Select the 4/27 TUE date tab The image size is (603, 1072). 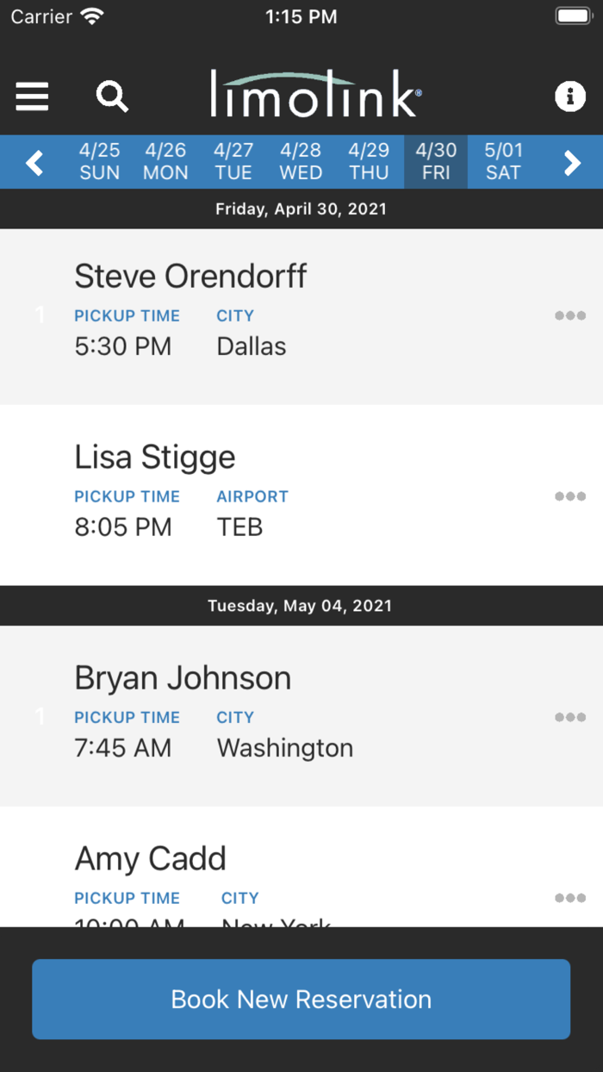pyautogui.click(x=233, y=162)
